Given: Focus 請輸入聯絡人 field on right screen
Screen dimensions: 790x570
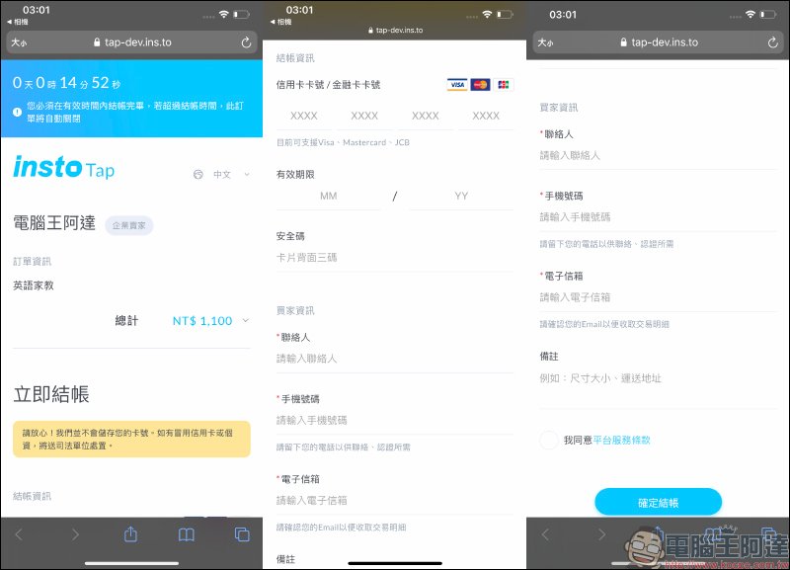Looking at the screenshot, I should pyautogui.click(x=659, y=156).
